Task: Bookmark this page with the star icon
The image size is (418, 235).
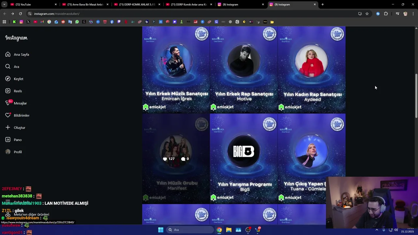Action: pos(367,14)
